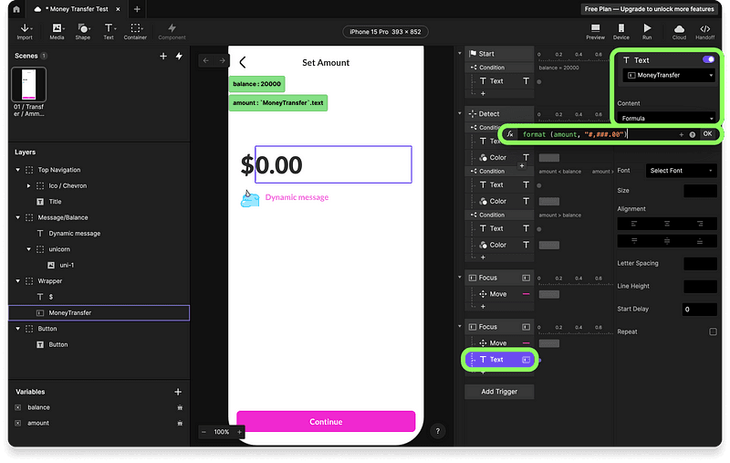The height and width of the screenshot is (463, 730).
Task: Collapse the Button layer group
Action: click(18, 329)
